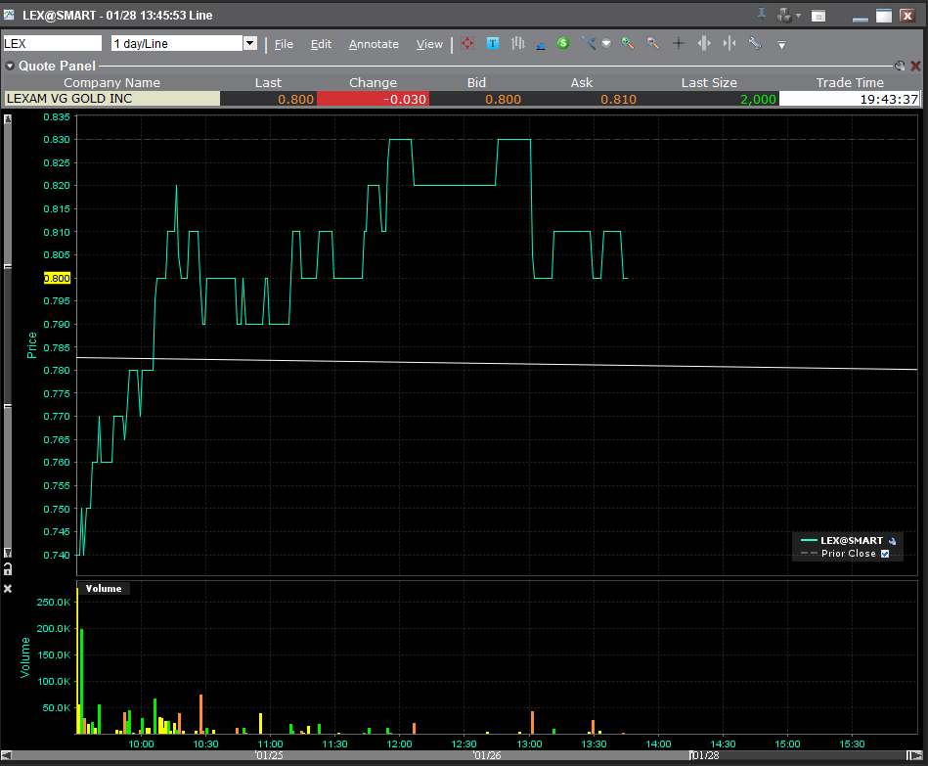Open the 1 day/Line period dropdown
928x766 pixels.
tap(249, 44)
